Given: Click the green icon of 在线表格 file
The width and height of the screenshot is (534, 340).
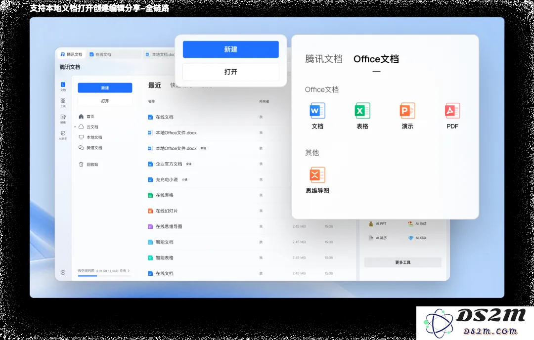Looking at the screenshot, I should point(150,195).
